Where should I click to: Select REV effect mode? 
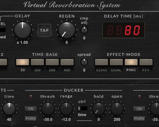[x=146, y=62]
